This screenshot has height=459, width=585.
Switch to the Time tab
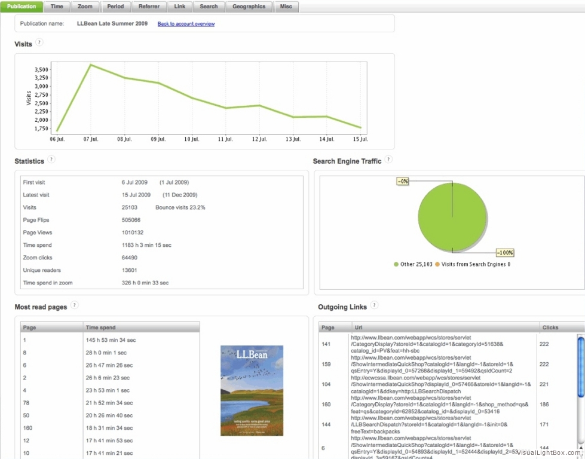pos(57,7)
